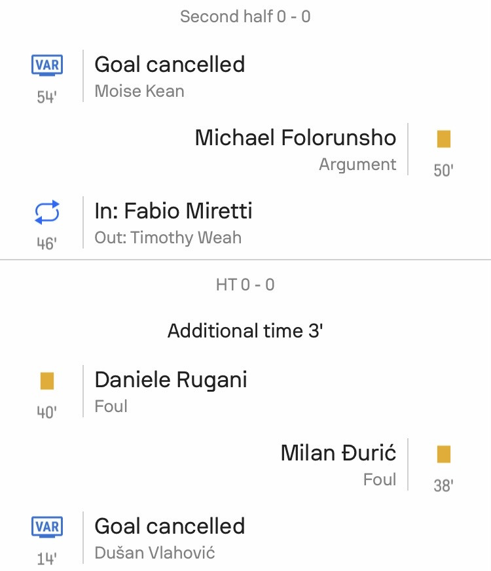The image size is (491, 571).
Task: Click Goal cancelled event at 54'
Action: (170, 65)
